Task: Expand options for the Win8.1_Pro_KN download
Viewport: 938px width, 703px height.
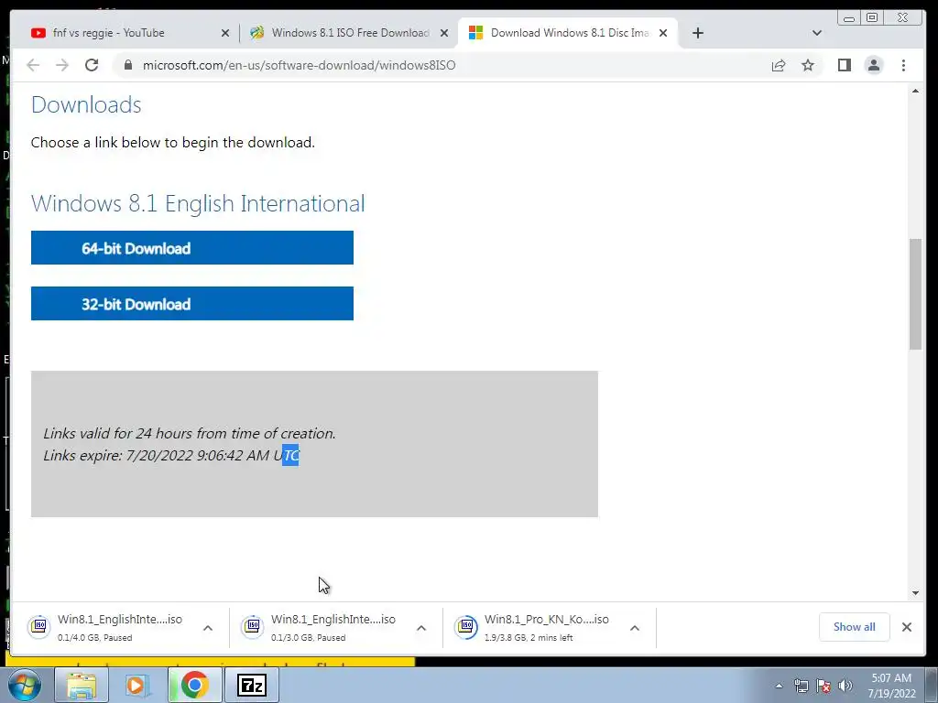Action: [x=635, y=628]
